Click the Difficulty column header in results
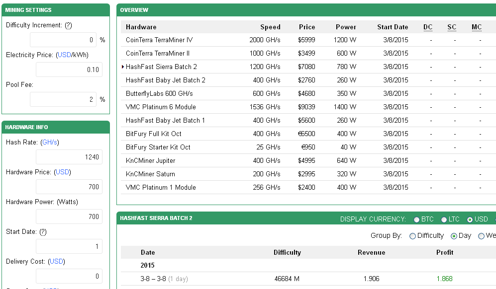Viewport: 496px width, 289px height. pyautogui.click(x=287, y=253)
